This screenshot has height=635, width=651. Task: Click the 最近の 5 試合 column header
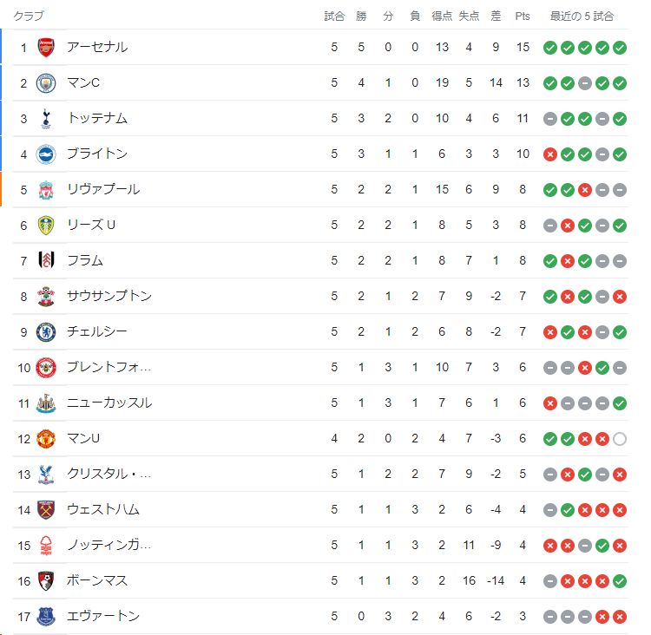pyautogui.click(x=582, y=16)
